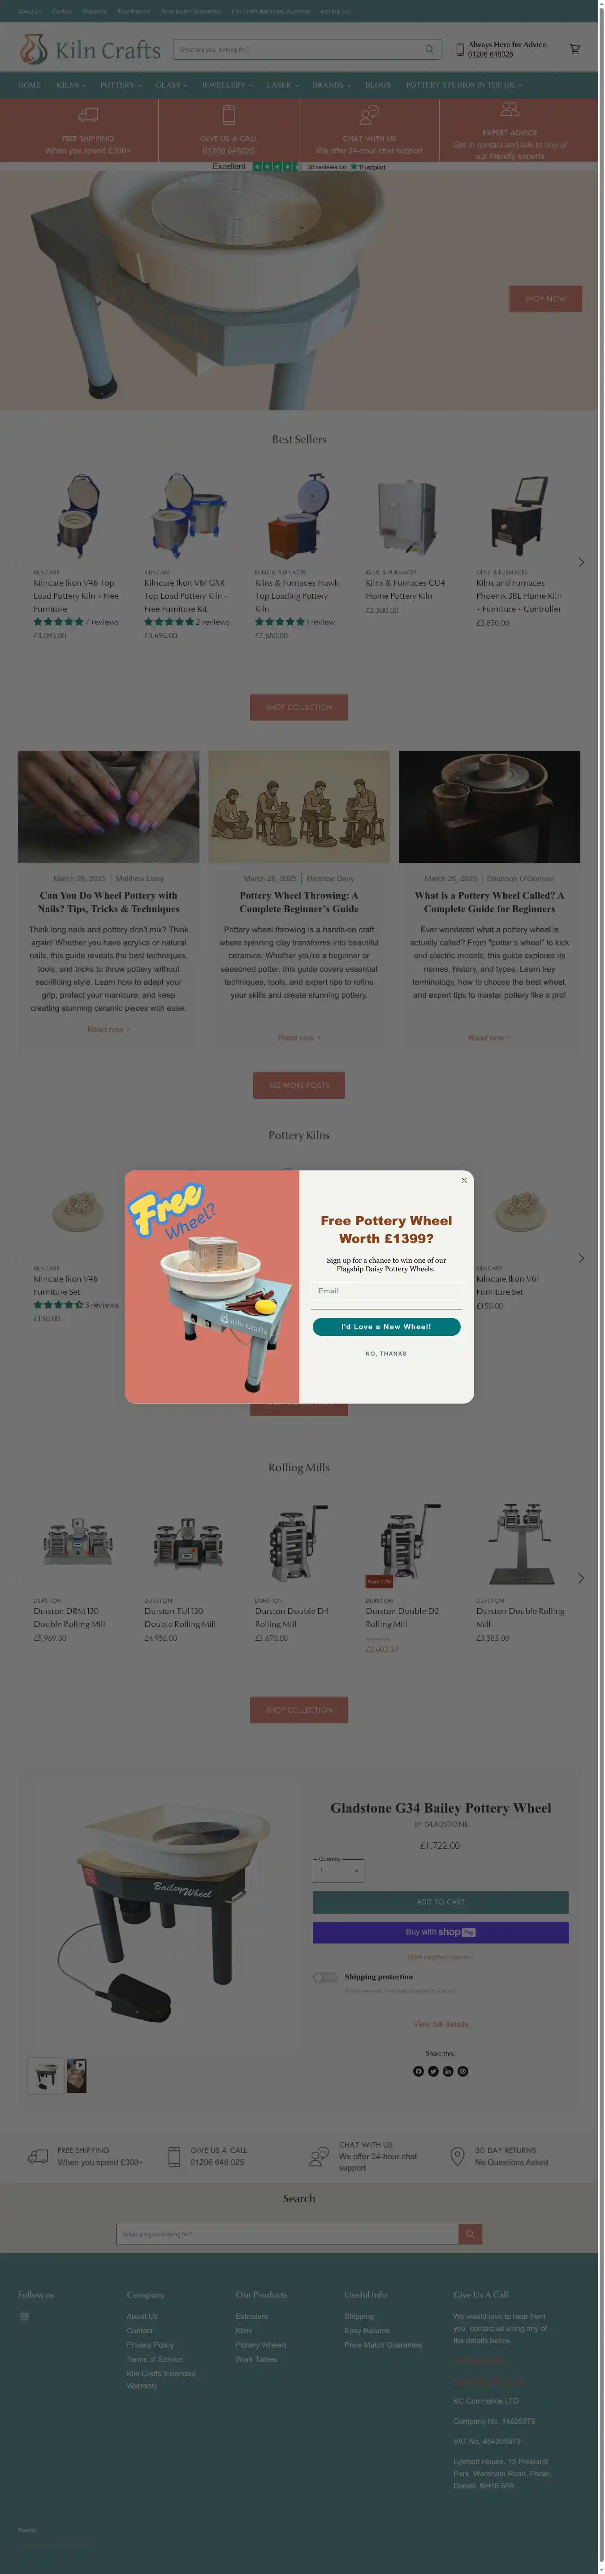Share product on LinkedIn icon

(x=448, y=2071)
